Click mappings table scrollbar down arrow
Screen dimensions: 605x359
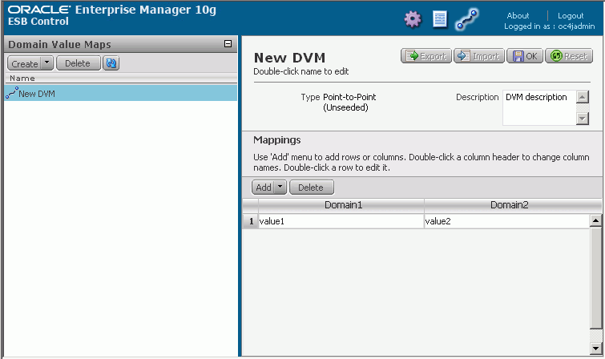(x=595, y=349)
